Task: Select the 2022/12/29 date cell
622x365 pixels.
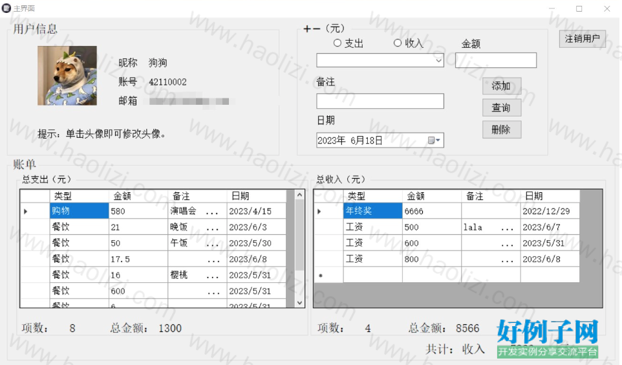Action: pos(550,211)
